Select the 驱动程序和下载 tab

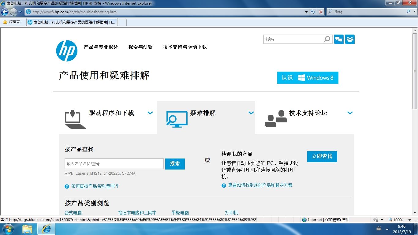tap(108, 117)
